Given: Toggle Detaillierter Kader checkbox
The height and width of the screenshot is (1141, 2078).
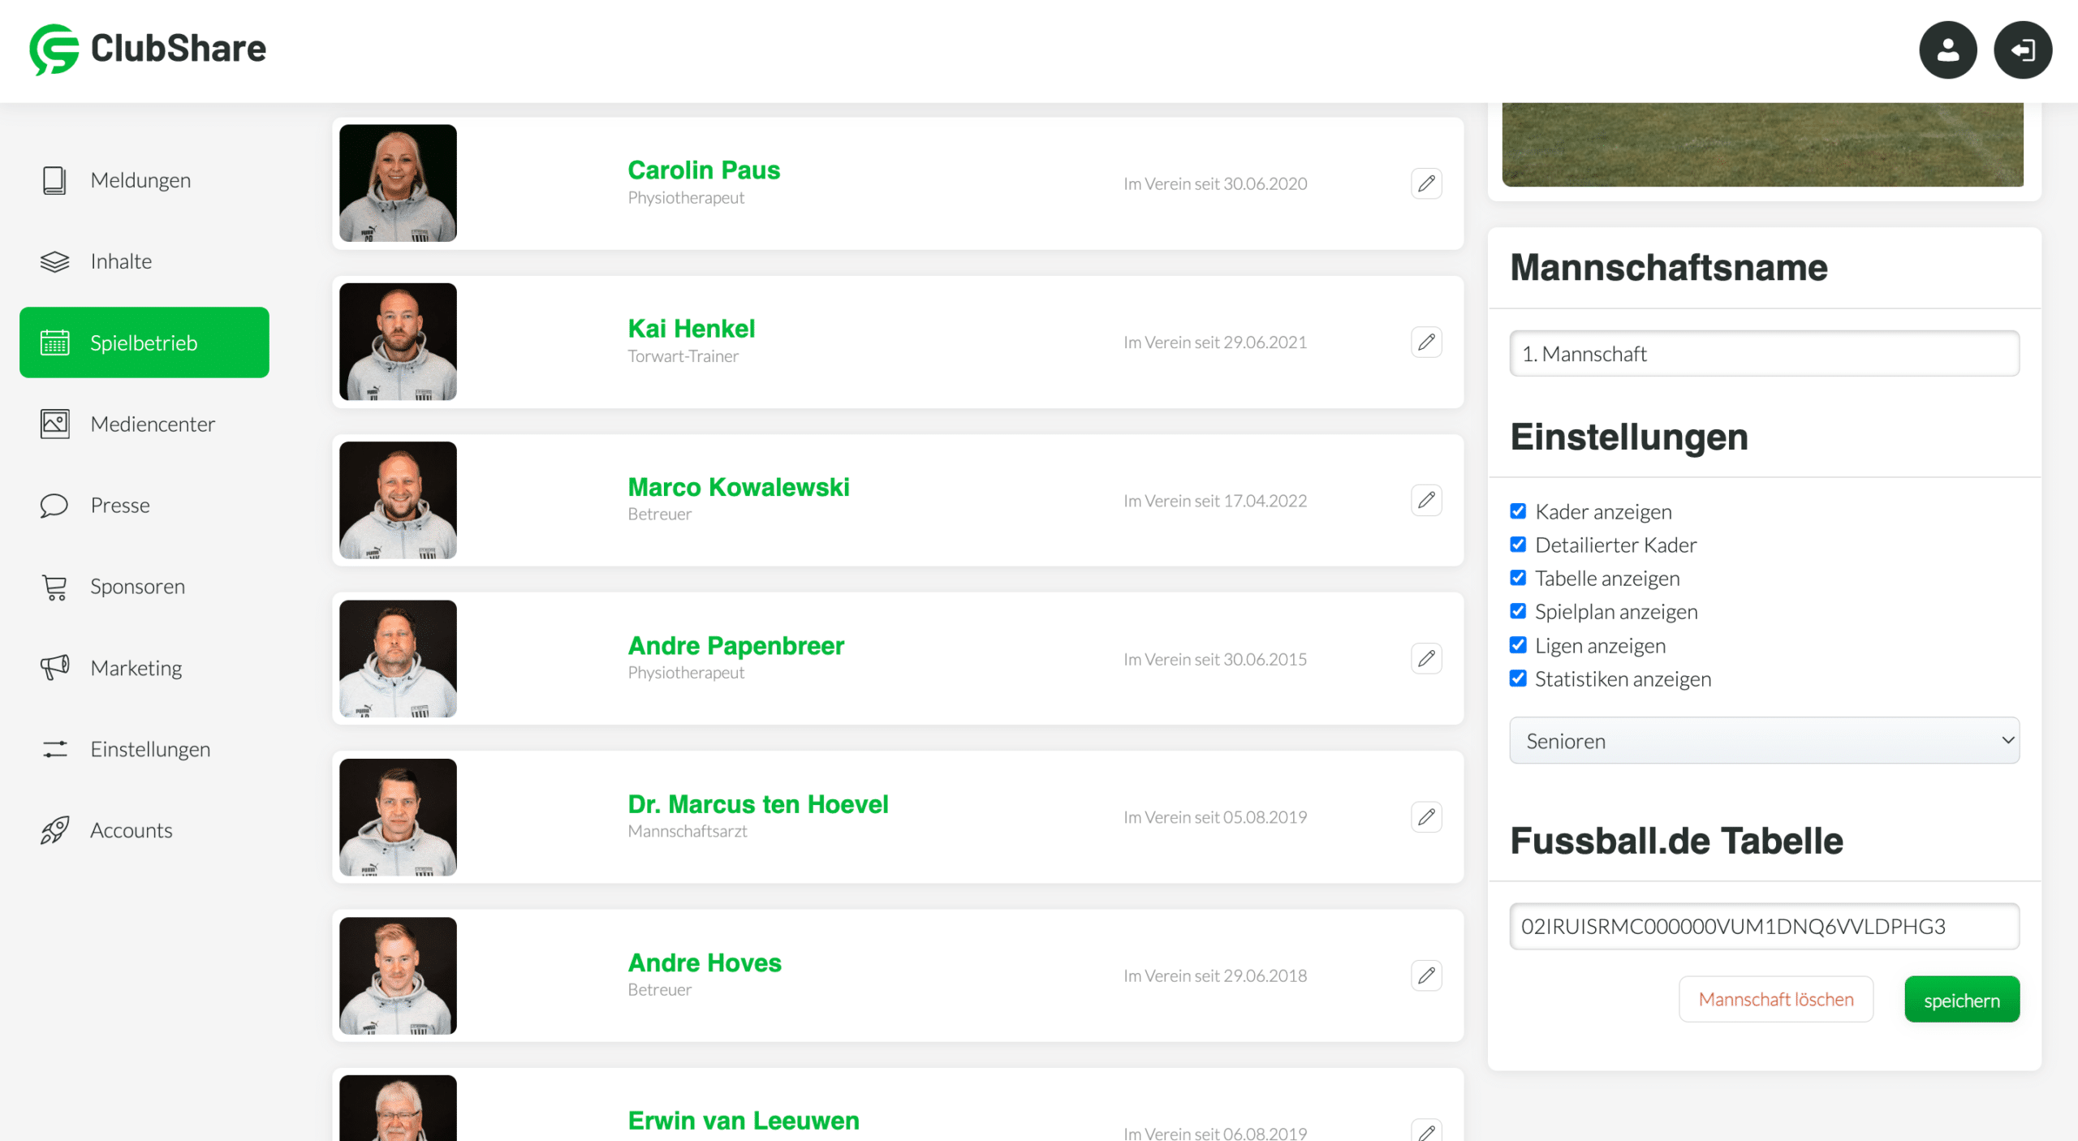Looking at the screenshot, I should point(1518,545).
